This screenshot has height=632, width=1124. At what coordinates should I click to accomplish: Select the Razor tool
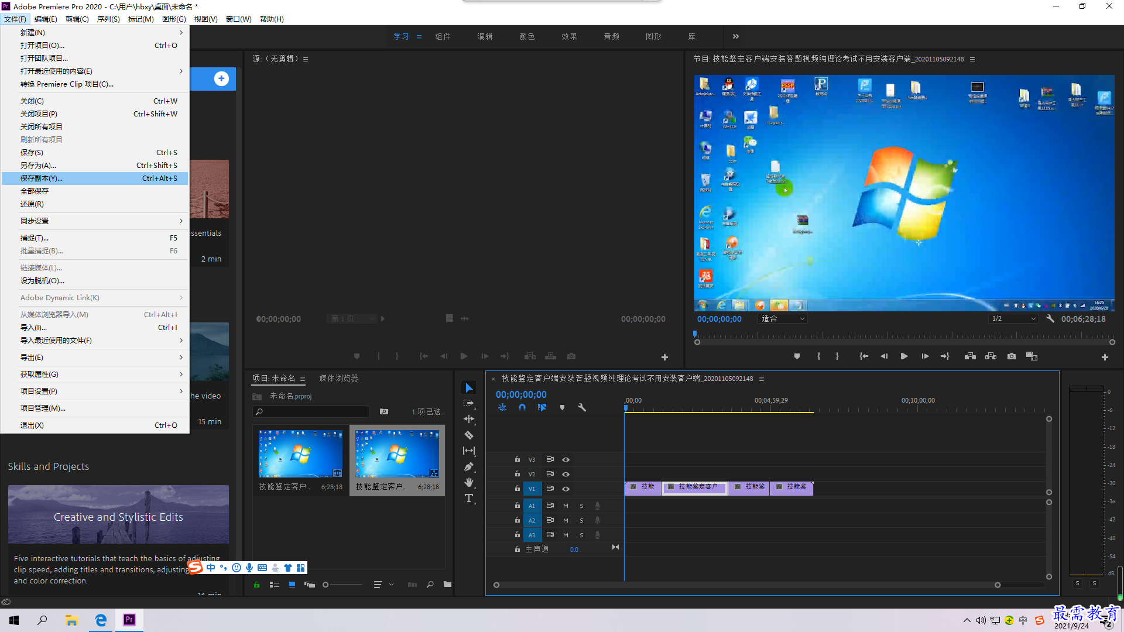pyautogui.click(x=469, y=435)
